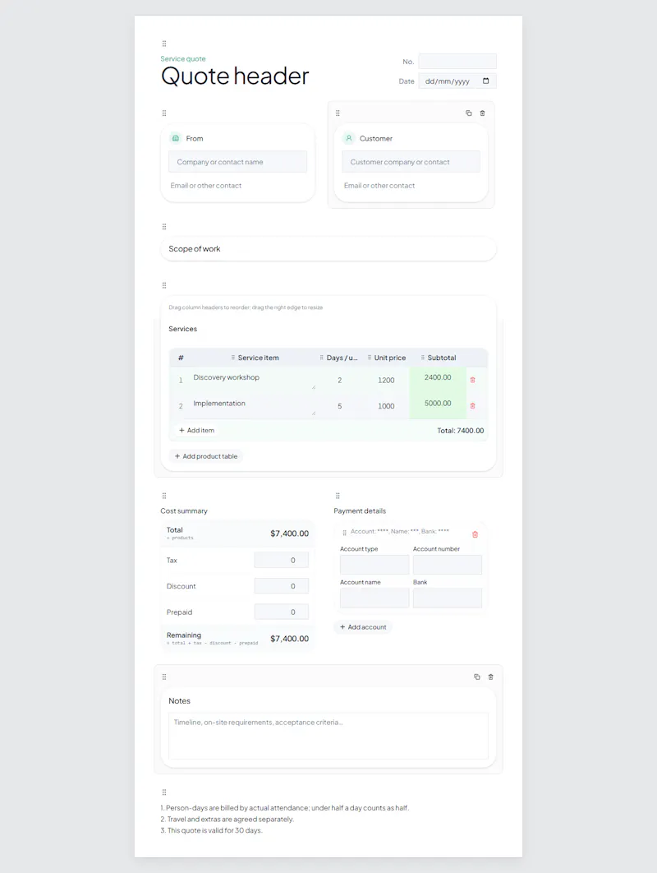
Task: Delete the payment account entry
Action: pos(475,534)
